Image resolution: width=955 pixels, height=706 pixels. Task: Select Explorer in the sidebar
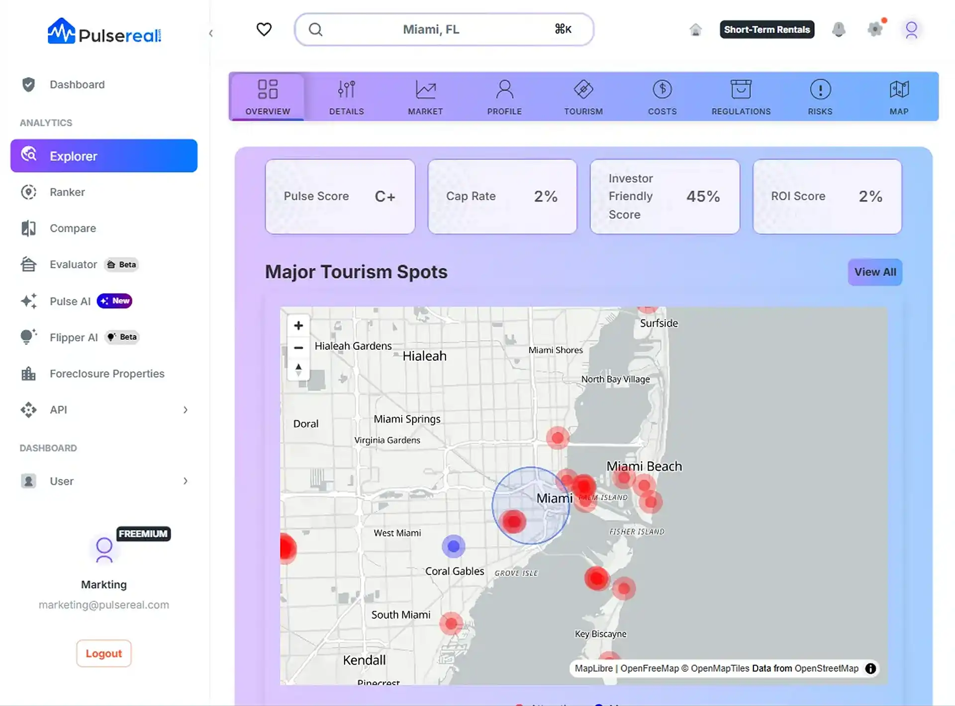104,156
